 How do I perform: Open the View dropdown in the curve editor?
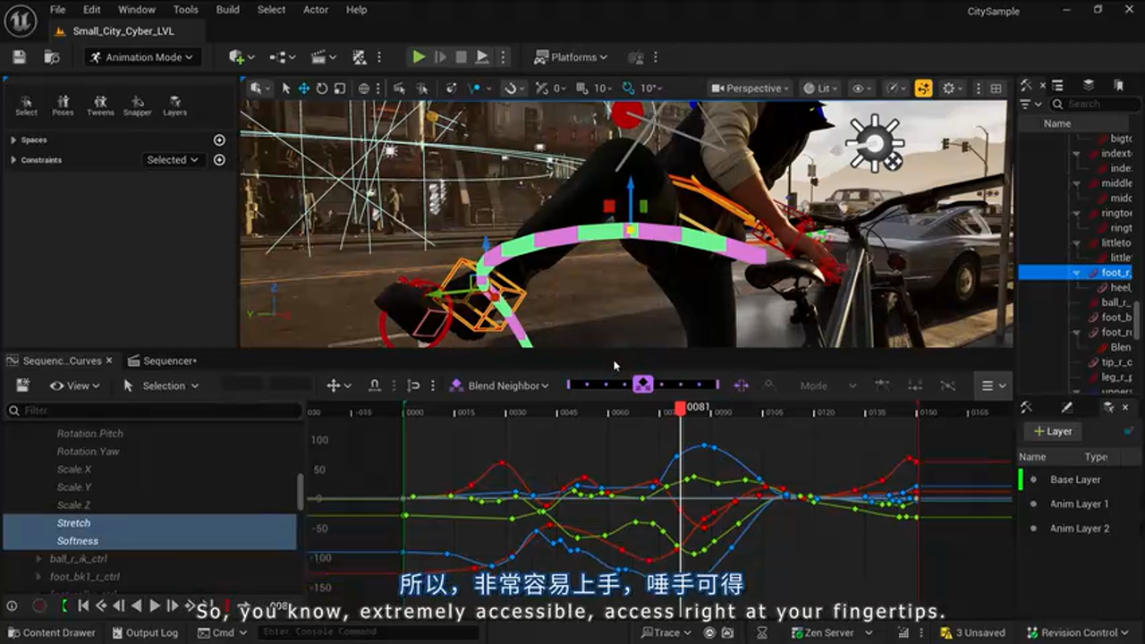[75, 386]
